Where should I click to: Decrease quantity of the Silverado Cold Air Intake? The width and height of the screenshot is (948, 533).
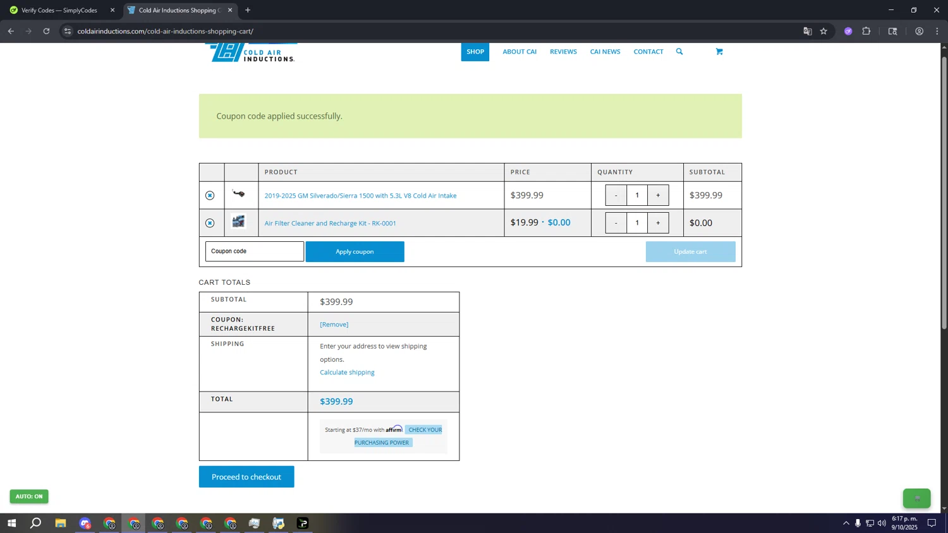pyautogui.click(x=616, y=196)
